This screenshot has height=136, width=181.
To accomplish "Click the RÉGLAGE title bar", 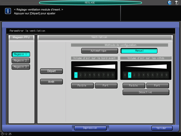I will tap(90, 2).
